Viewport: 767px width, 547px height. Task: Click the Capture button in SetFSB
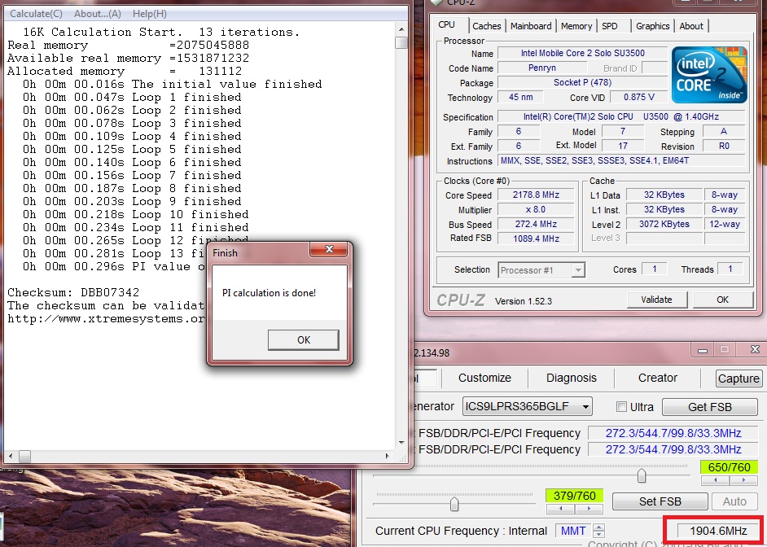(x=739, y=379)
